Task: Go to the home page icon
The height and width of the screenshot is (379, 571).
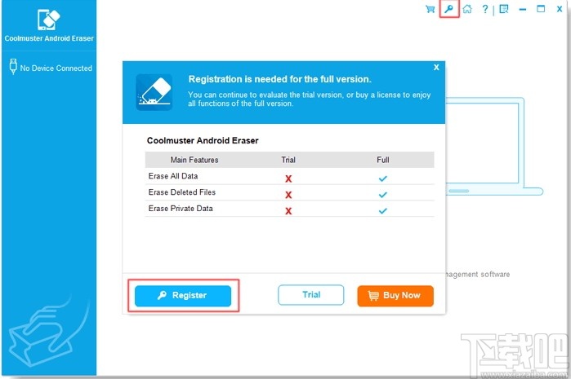Action: pos(467,9)
